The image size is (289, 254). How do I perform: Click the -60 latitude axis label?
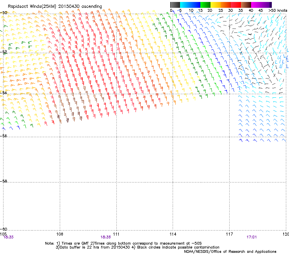click(x=4, y=229)
